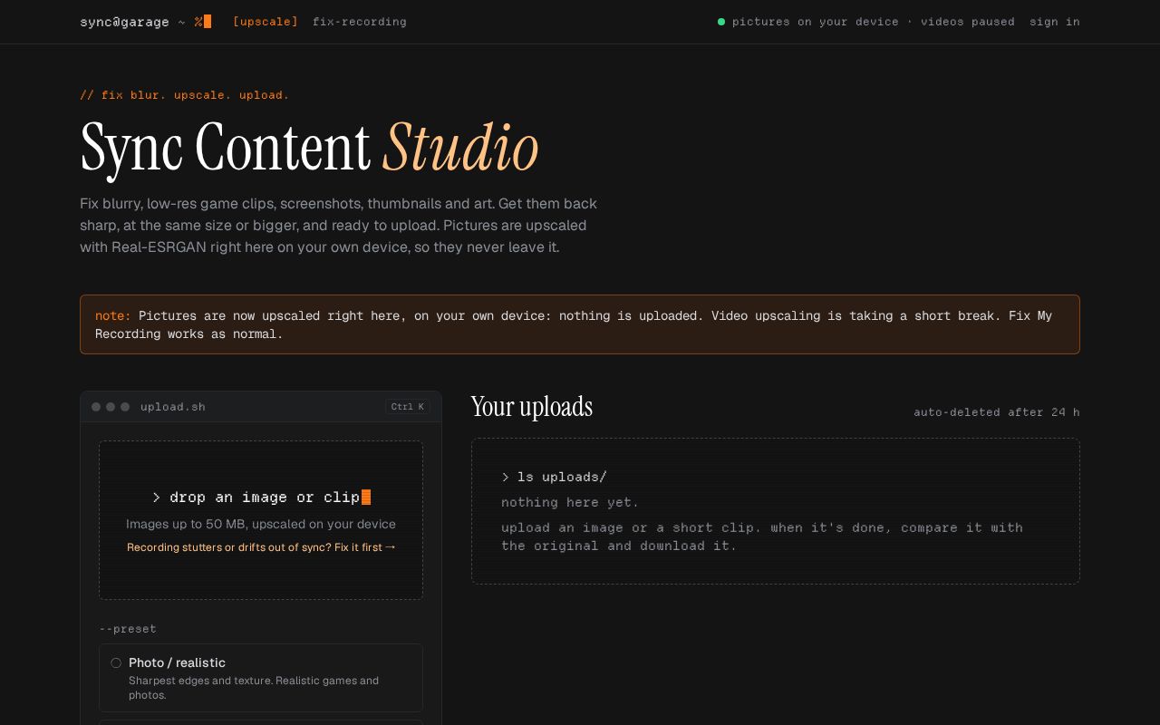Open 'Recording stutters... Fix it first' link
Screen dimensions: 1160x725
tap(262, 547)
